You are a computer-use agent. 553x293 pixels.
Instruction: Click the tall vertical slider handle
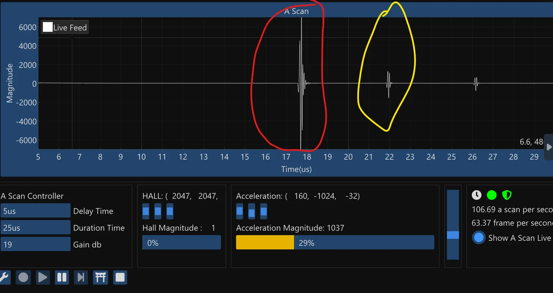tap(453, 235)
